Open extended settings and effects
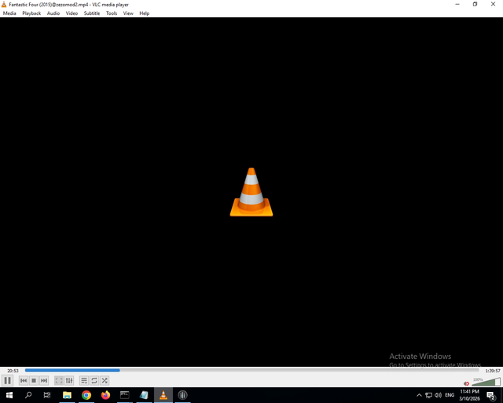 [x=69, y=380]
